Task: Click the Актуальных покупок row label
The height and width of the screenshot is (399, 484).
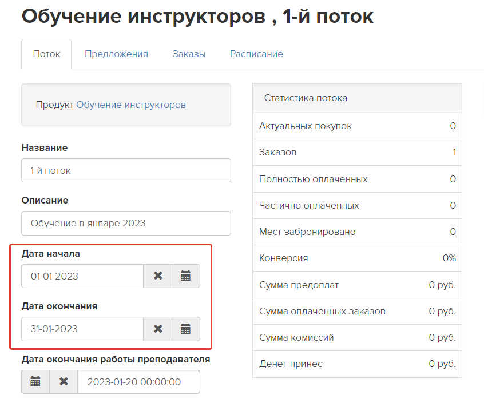Action: [x=306, y=126]
